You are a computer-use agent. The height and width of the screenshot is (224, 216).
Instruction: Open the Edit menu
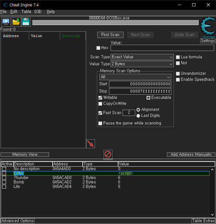point(14,12)
